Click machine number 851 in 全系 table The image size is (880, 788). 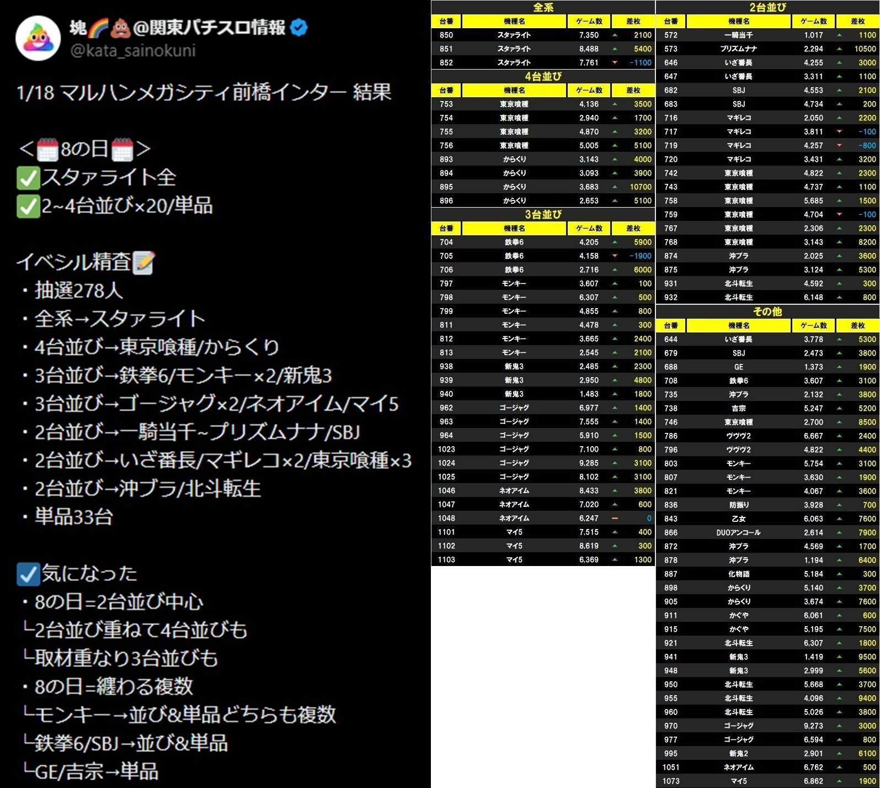coord(446,49)
